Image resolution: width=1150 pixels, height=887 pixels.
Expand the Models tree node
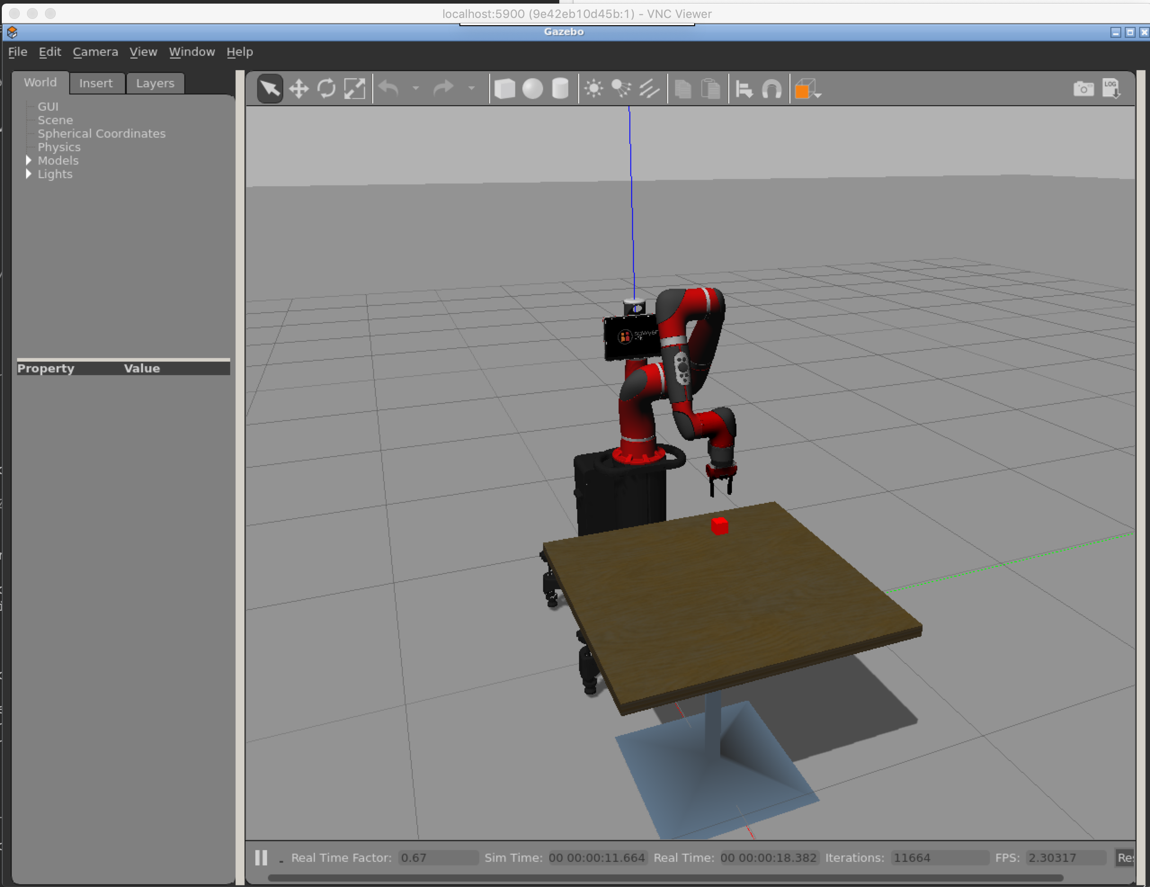coord(29,160)
